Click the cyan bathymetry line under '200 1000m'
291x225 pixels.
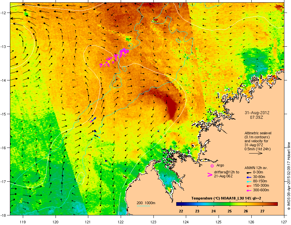(x=144, y=206)
